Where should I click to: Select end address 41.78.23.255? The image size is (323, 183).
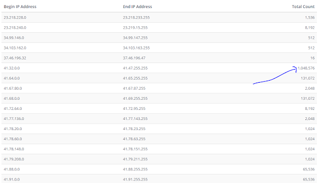coord(134,129)
